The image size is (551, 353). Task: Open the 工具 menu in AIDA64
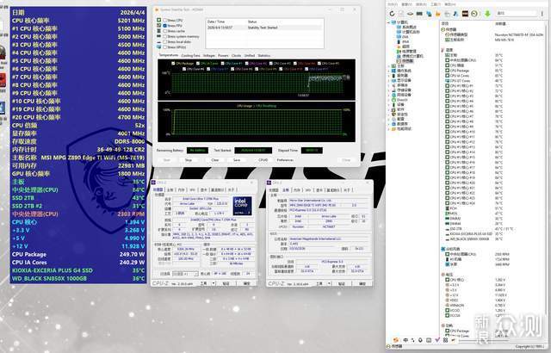tap(436, 4)
